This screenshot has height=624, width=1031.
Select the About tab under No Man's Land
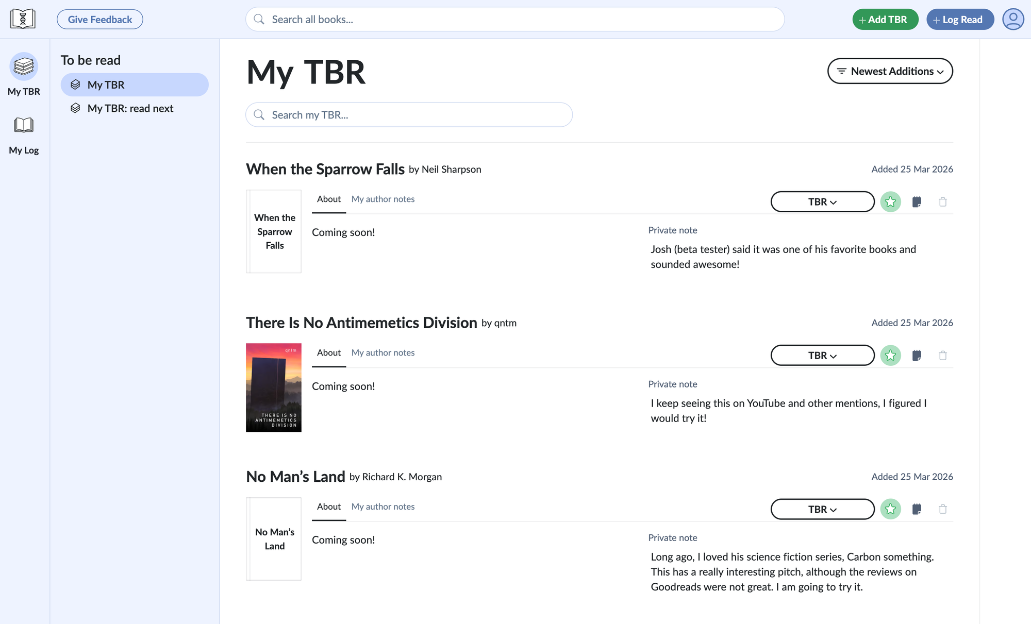pos(328,507)
